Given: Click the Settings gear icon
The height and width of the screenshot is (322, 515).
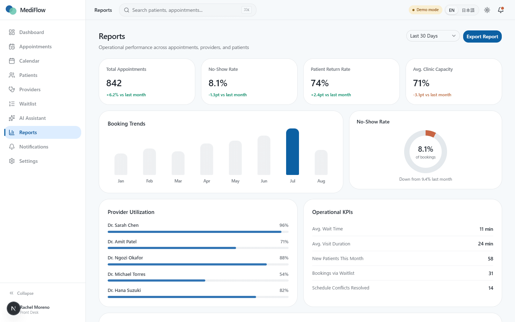Looking at the screenshot, I should click(12, 161).
